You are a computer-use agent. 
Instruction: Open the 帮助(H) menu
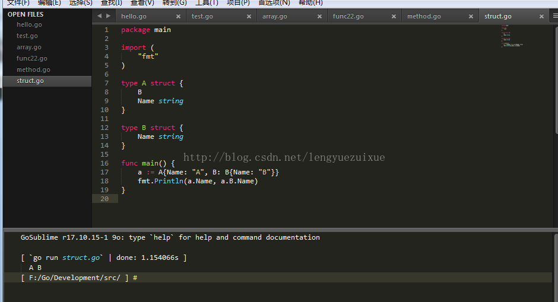pos(310,3)
